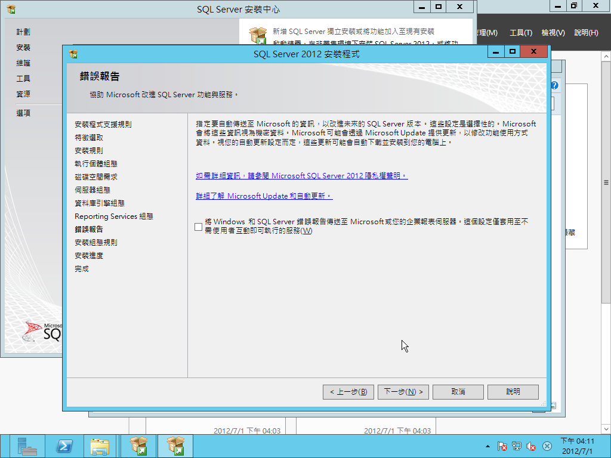Open the Microsoft Update and automatic updates link
Image resolution: width=611 pixels, height=458 pixels.
pyautogui.click(x=264, y=196)
